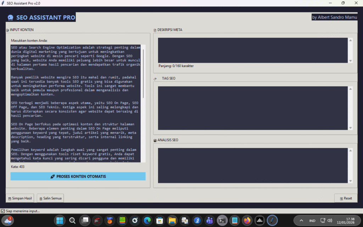Click the SEO Assistant Pro robot logo icon
363x227 pixels.
[11, 17]
